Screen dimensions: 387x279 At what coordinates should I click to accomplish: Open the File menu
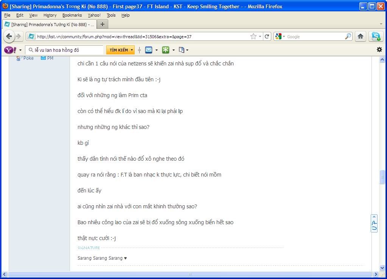pyautogui.click(x=7, y=15)
